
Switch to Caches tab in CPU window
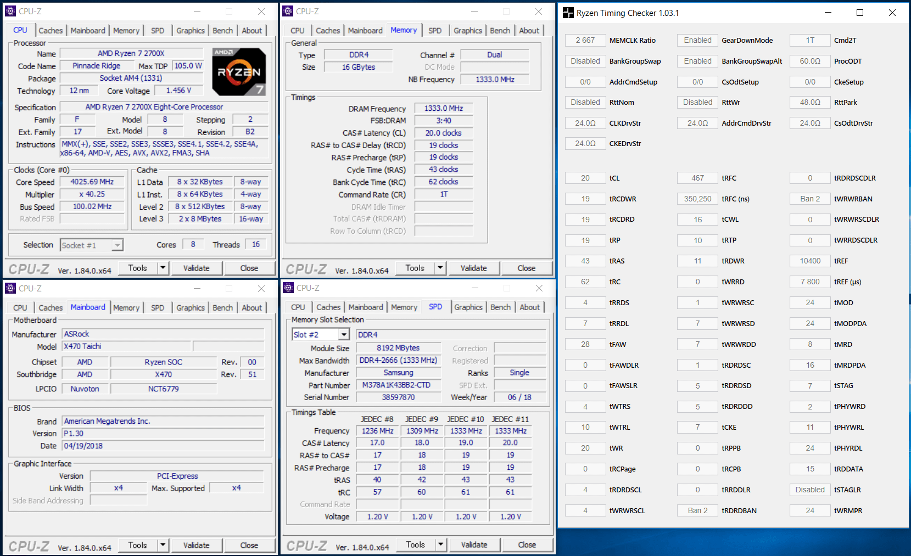[x=51, y=31]
